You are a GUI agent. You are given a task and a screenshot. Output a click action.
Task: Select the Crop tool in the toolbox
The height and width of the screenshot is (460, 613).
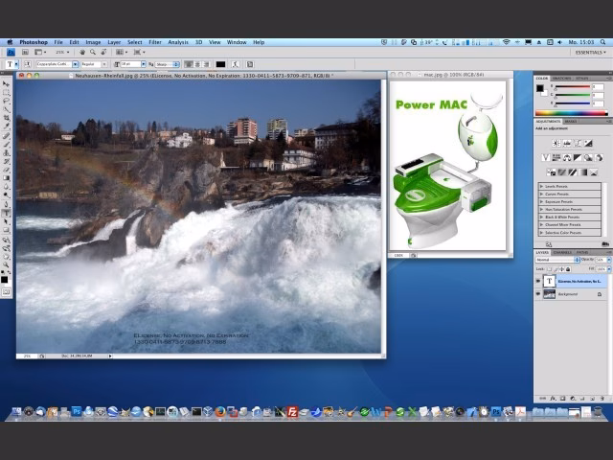tap(6, 118)
